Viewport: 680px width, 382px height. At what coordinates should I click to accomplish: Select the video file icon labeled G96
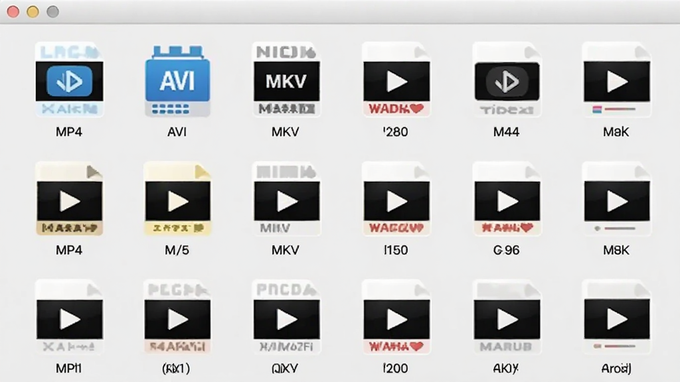pyautogui.click(x=507, y=199)
